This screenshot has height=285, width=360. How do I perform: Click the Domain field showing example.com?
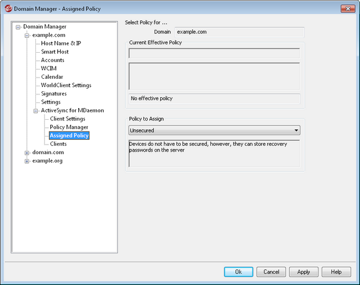coord(240,32)
